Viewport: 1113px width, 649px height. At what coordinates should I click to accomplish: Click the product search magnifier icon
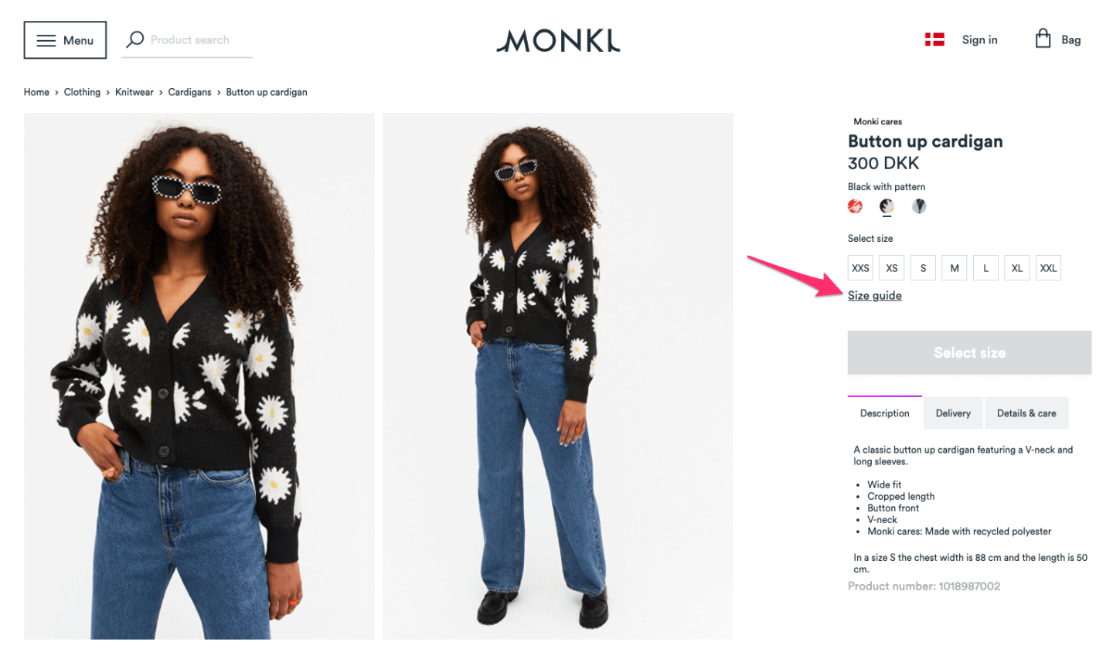[135, 39]
